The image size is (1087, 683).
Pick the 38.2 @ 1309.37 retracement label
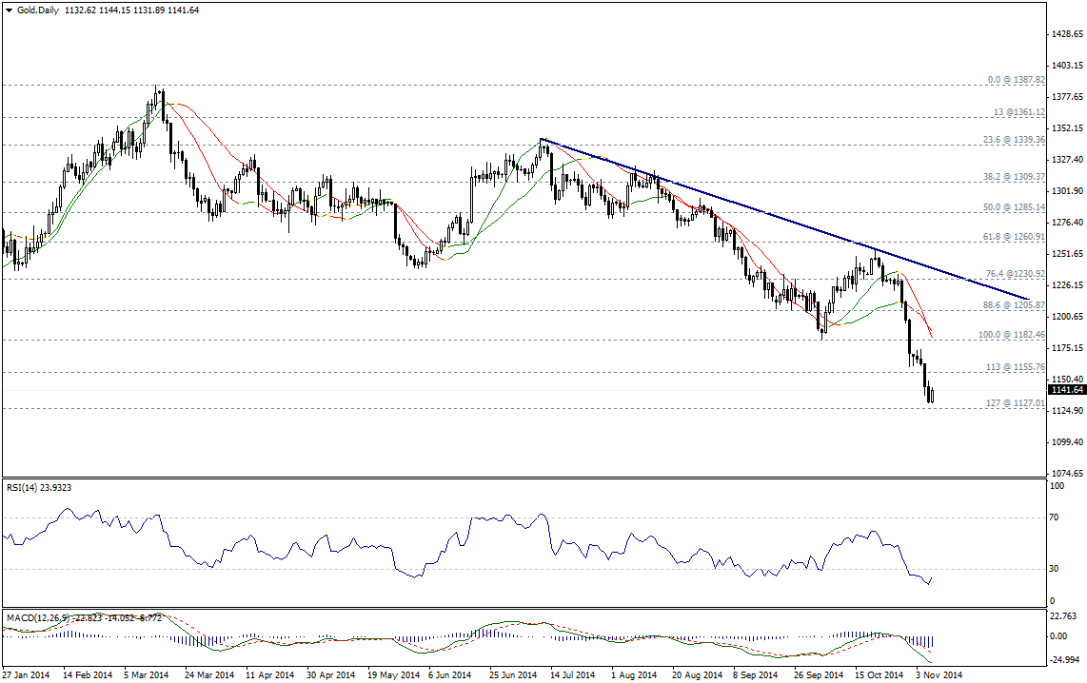coord(1015,177)
